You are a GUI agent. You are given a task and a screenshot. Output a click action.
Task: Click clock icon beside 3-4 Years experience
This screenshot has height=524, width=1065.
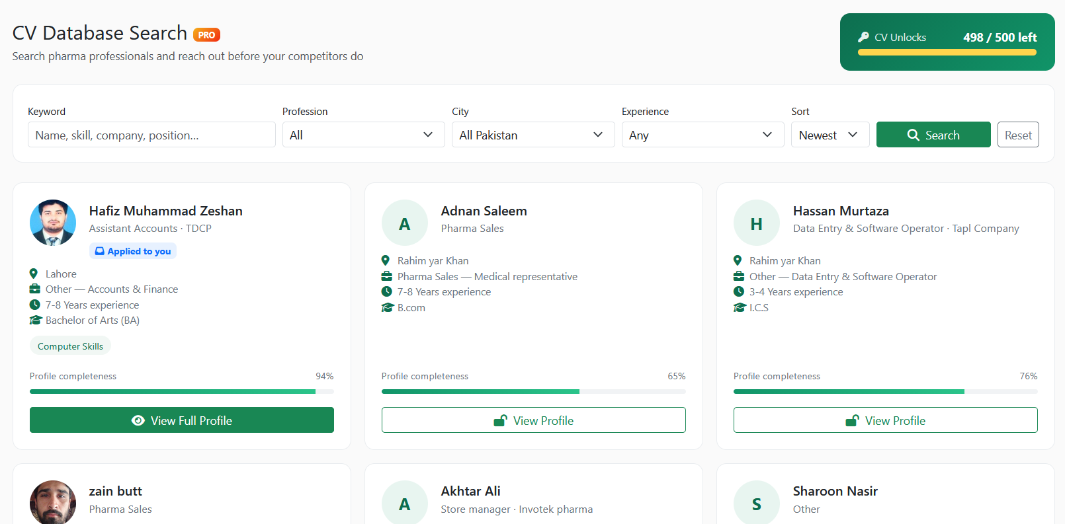click(739, 291)
